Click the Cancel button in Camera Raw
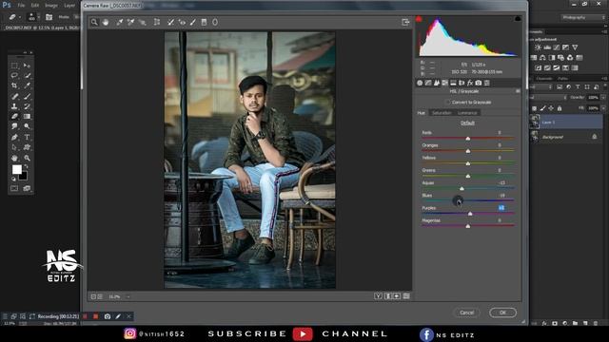609x342 pixels. coord(467,313)
